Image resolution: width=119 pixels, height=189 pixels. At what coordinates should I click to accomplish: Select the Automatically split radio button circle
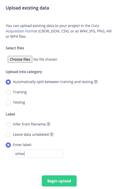click(8, 82)
